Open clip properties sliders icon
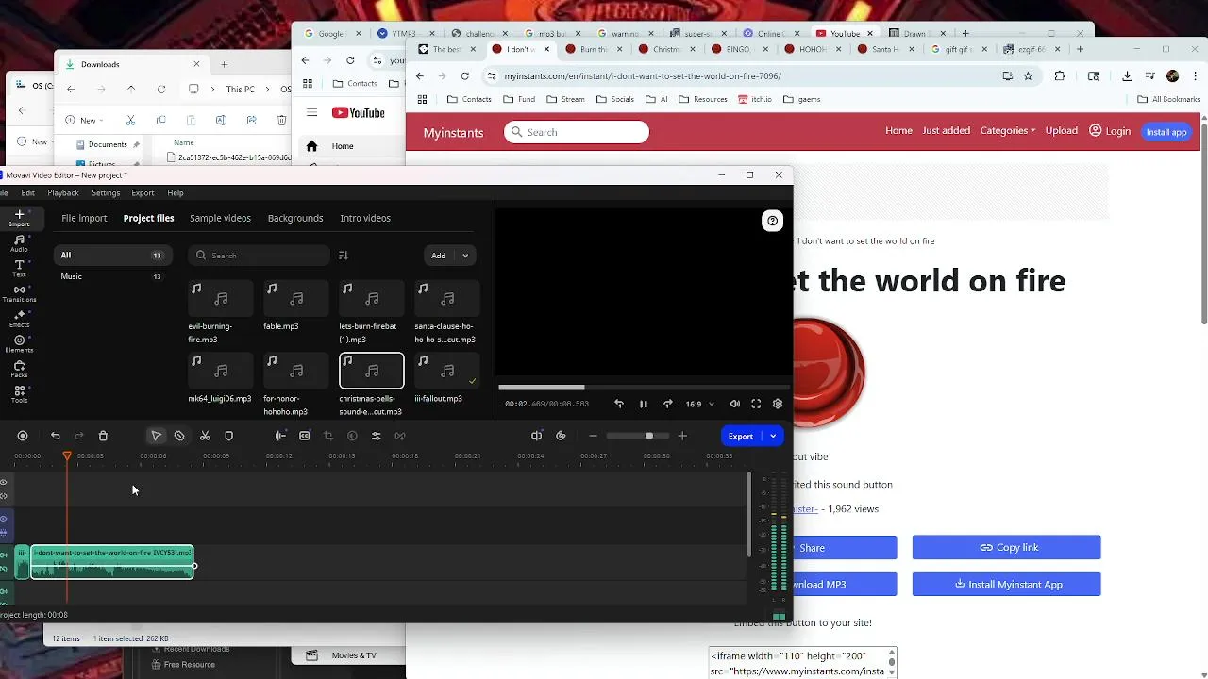Screen dimensions: 1208x679 pos(376,436)
